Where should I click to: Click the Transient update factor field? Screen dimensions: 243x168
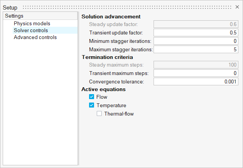tap(196, 33)
